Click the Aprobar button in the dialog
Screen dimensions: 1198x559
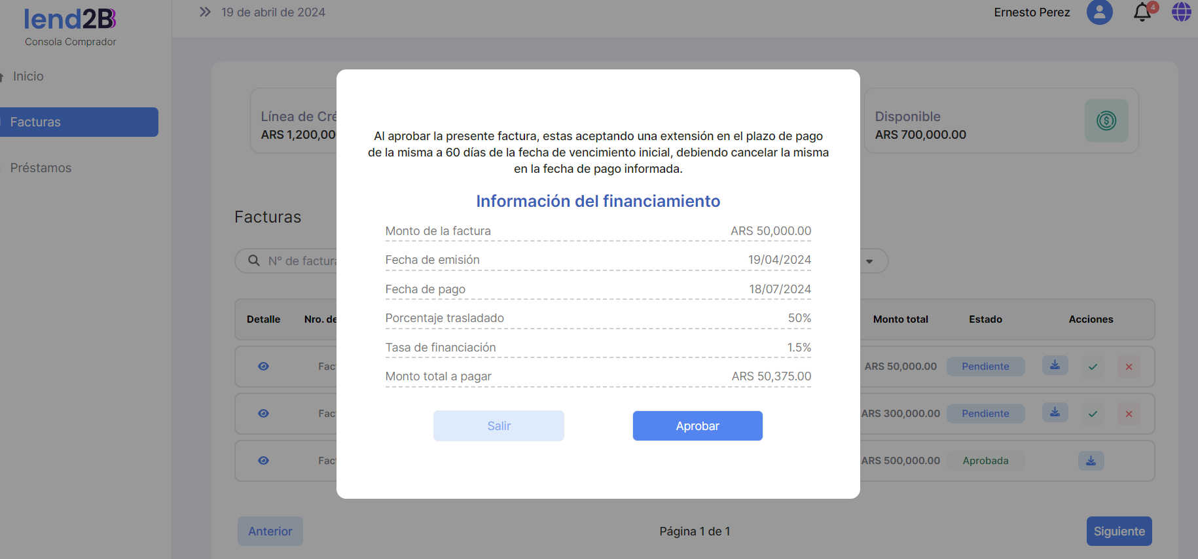(x=697, y=426)
